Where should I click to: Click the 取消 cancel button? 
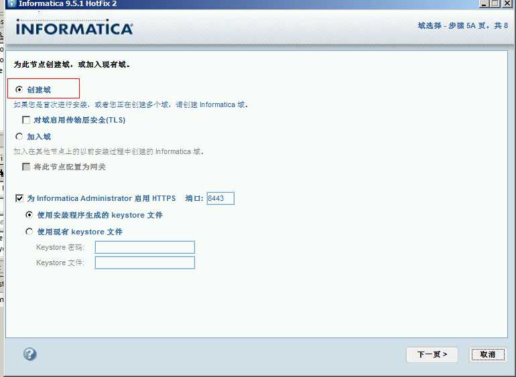point(488,354)
